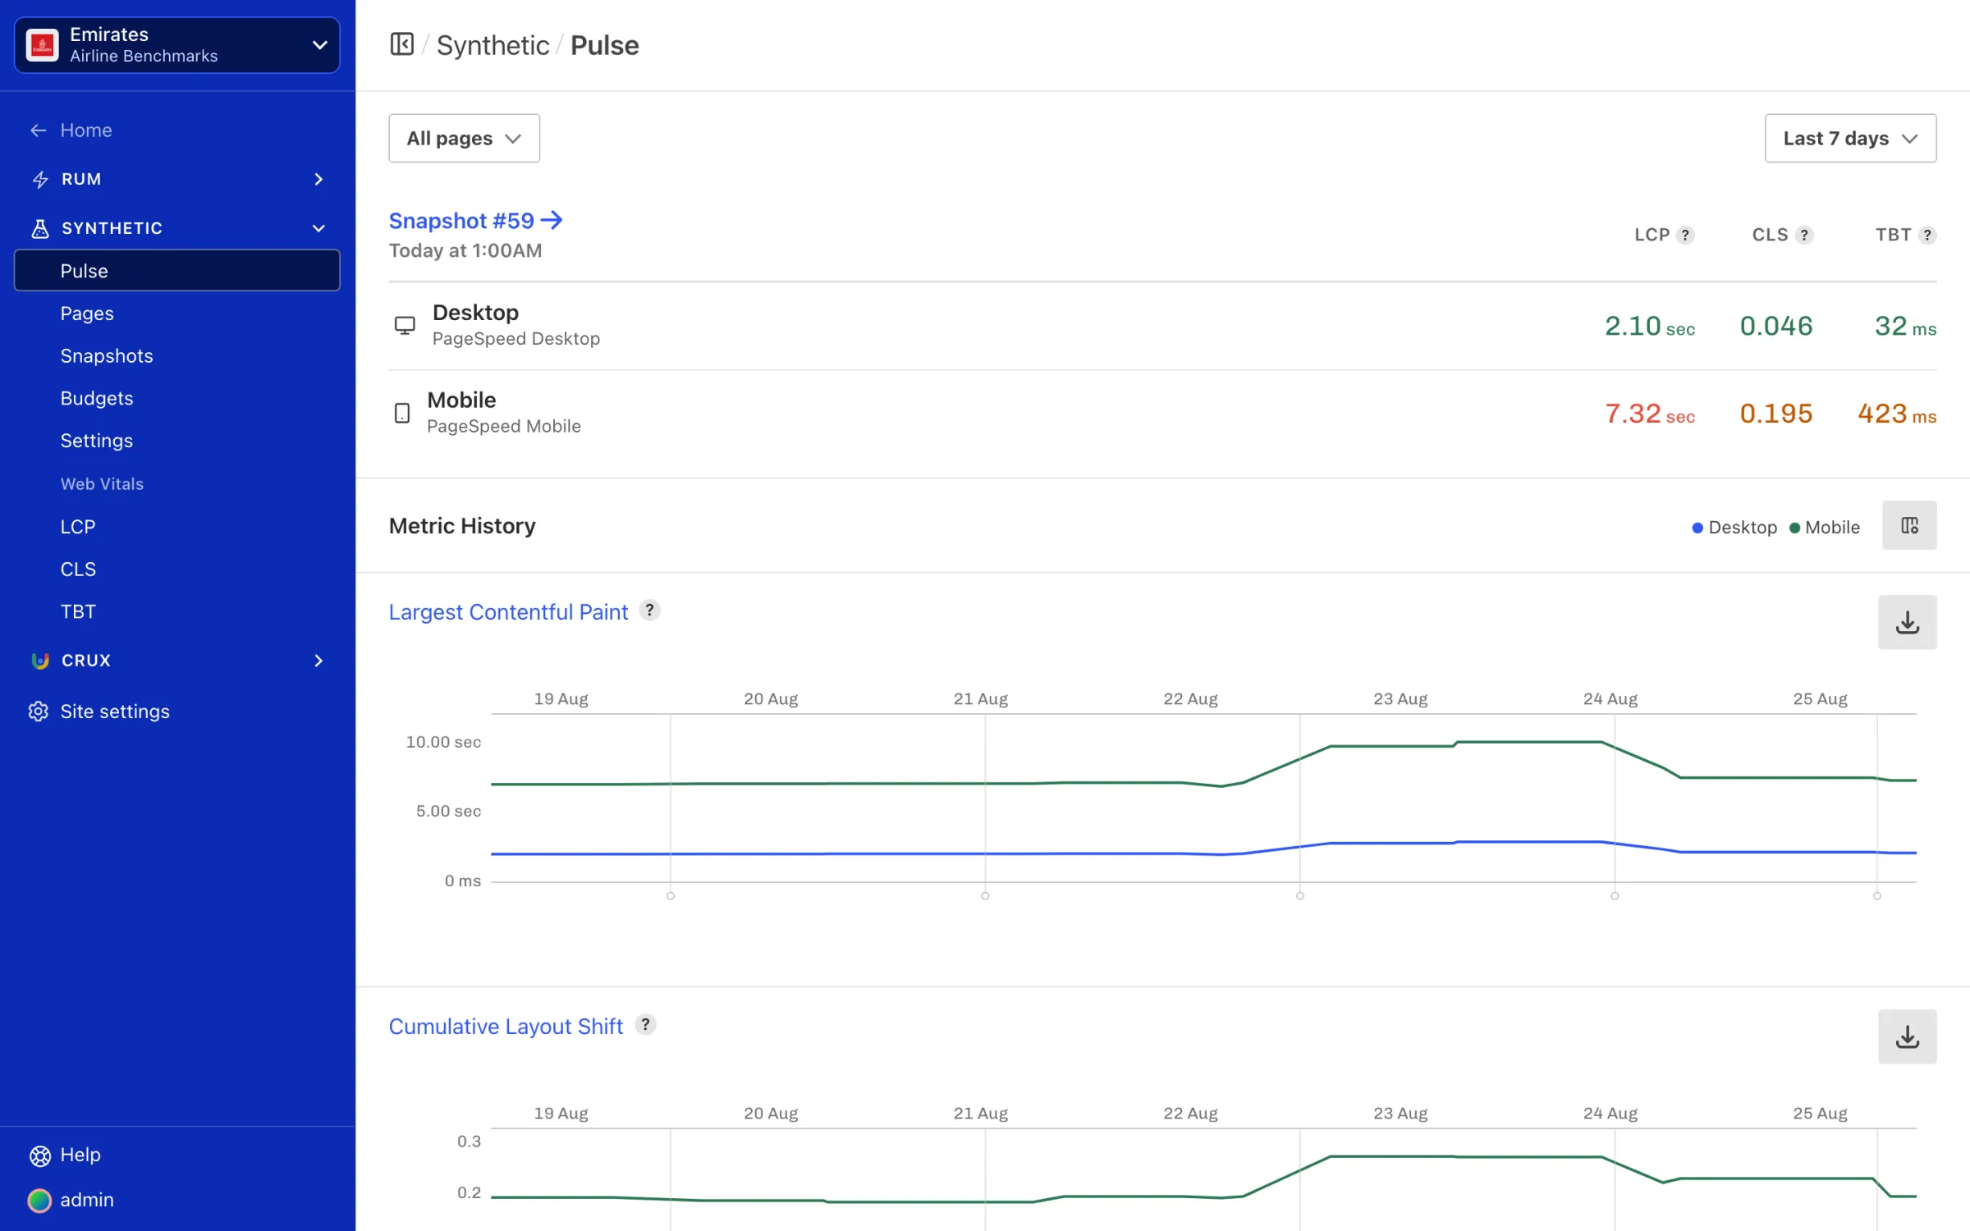
Task: Click the admin user link
Action: [87, 1201]
